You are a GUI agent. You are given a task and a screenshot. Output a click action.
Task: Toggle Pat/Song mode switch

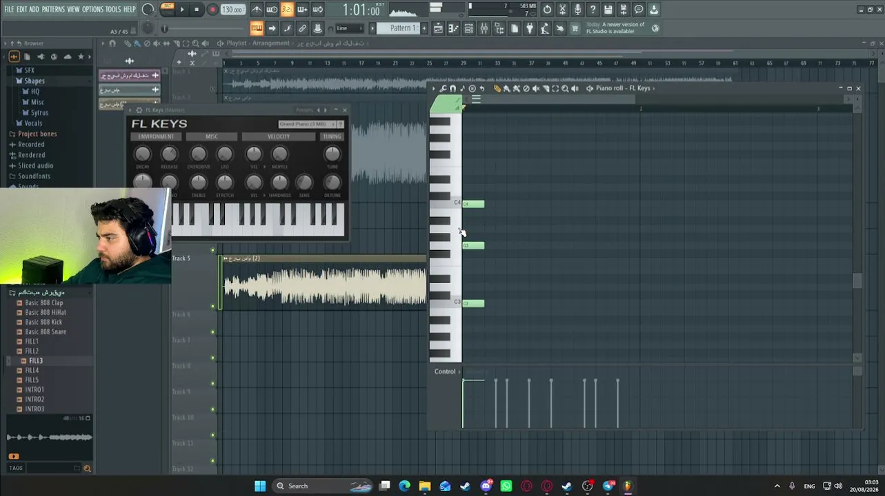pos(168,9)
